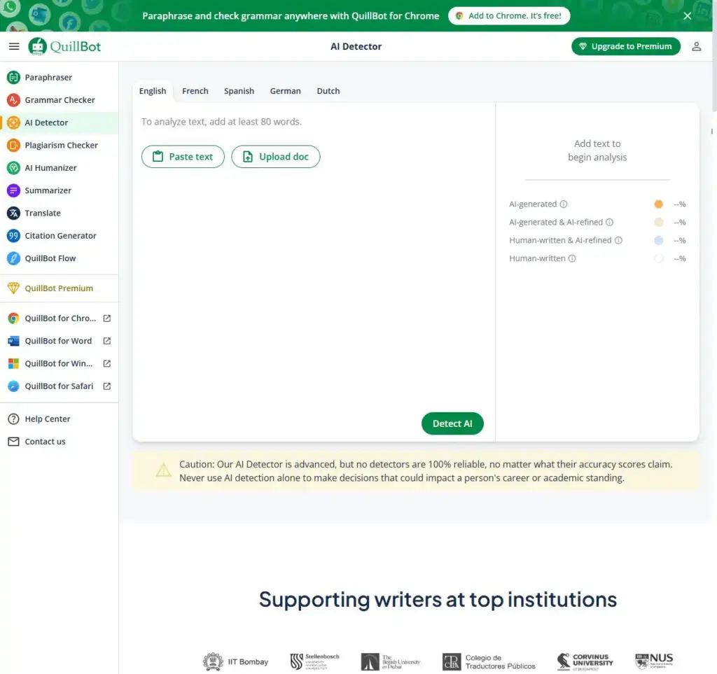
Task: Click the AI Humanizer sidebar icon
Action: pyautogui.click(x=14, y=168)
